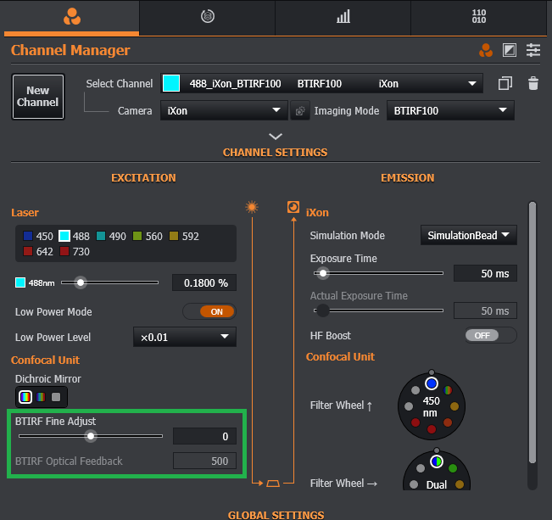Image resolution: width=552 pixels, height=520 pixels.
Task: Click the New Channel button
Action: (38, 97)
